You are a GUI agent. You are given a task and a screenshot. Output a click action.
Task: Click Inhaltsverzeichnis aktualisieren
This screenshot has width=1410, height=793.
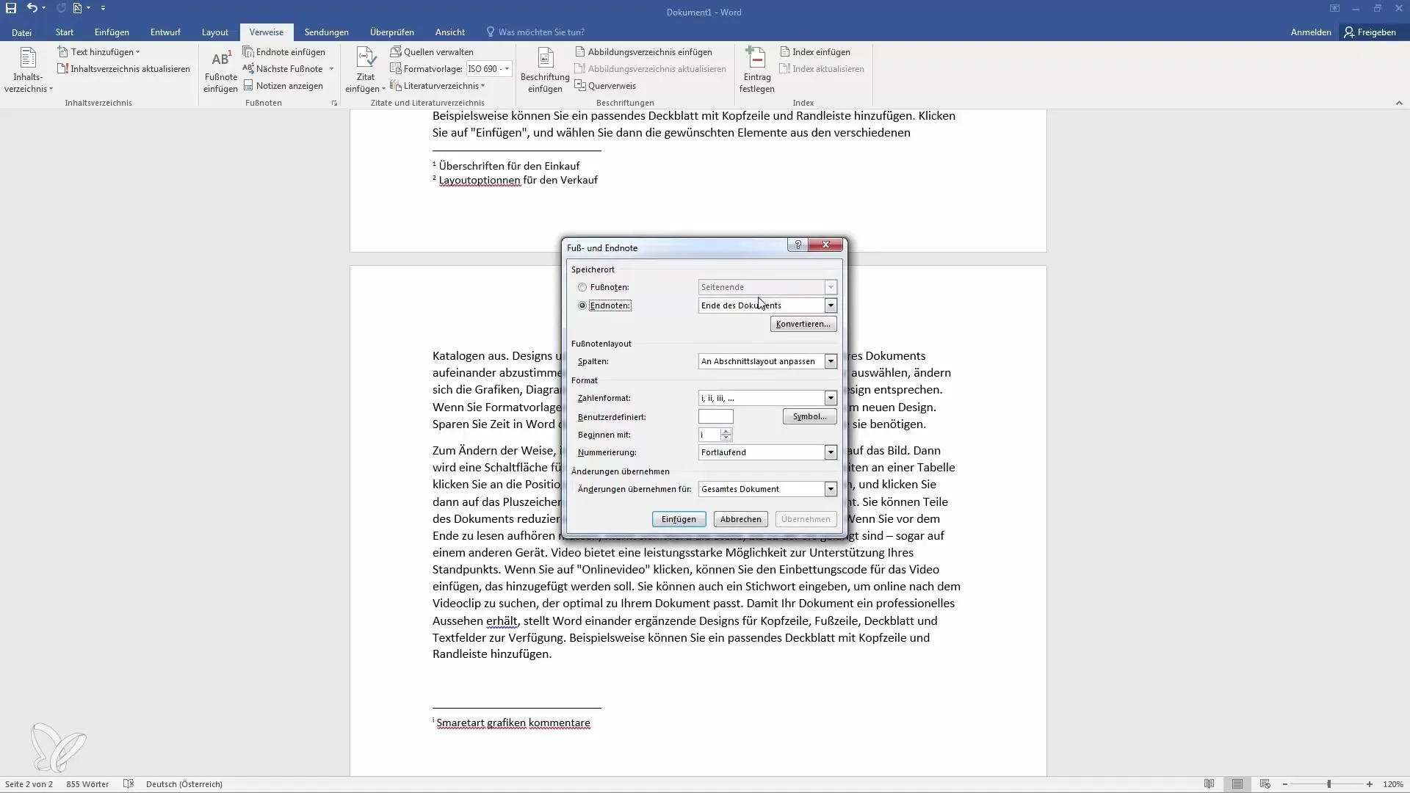(x=123, y=69)
